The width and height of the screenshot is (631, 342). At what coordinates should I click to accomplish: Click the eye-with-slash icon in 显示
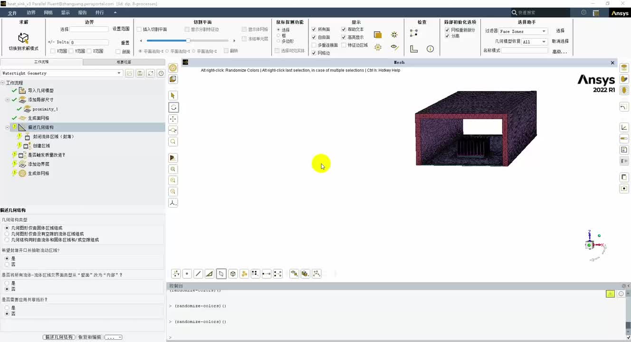point(394,47)
